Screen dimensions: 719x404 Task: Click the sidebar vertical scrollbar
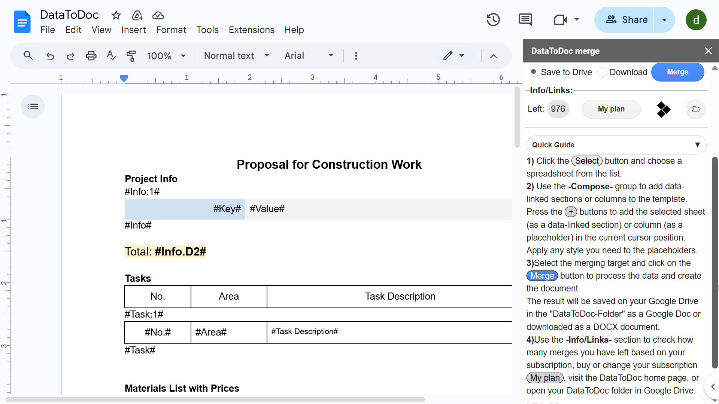point(715,262)
